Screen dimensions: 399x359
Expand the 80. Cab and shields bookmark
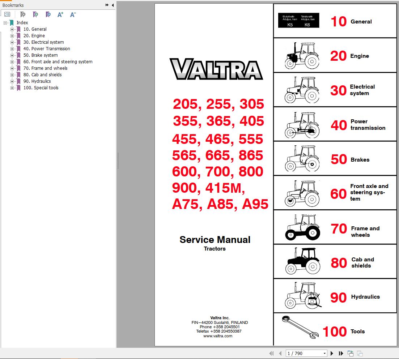click(x=12, y=75)
